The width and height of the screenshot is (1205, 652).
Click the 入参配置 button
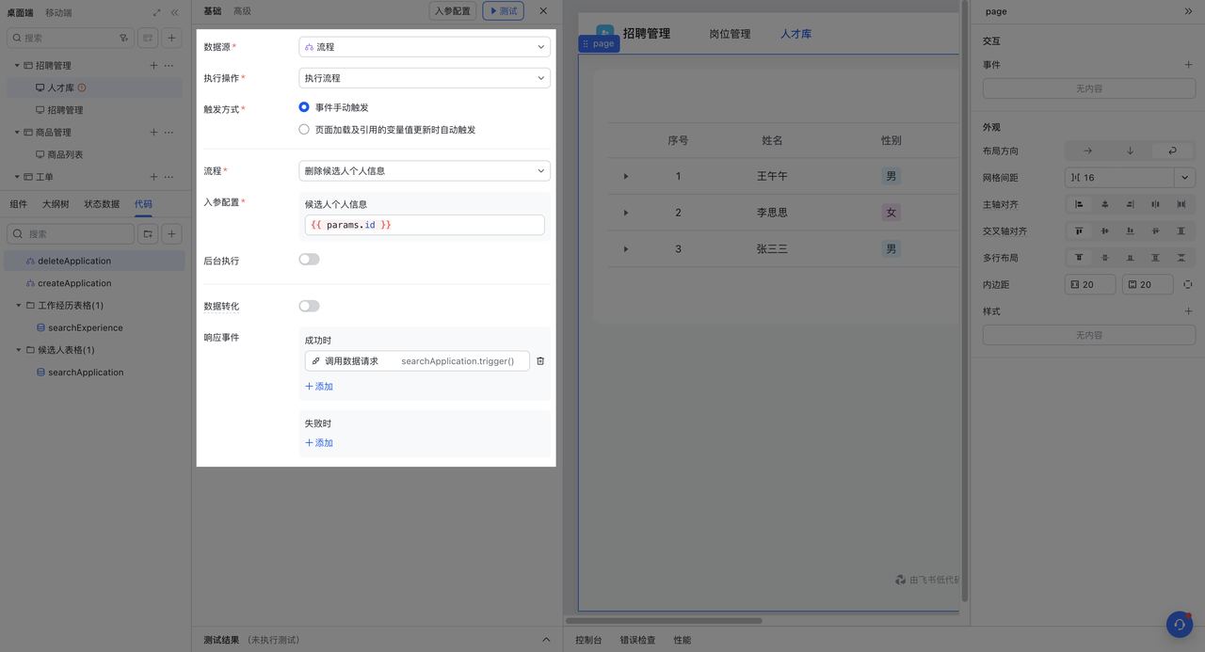click(x=453, y=11)
